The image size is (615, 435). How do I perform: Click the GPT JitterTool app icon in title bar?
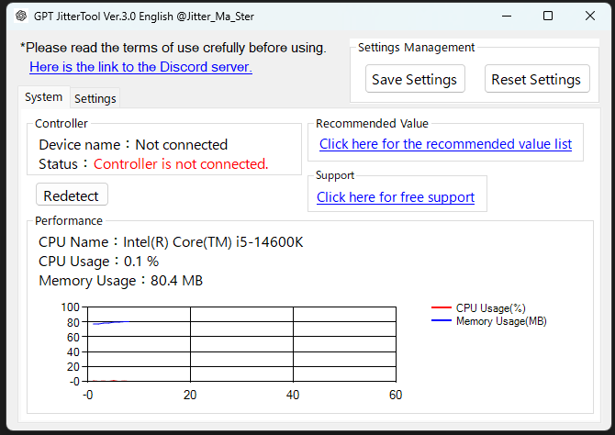tap(20, 16)
